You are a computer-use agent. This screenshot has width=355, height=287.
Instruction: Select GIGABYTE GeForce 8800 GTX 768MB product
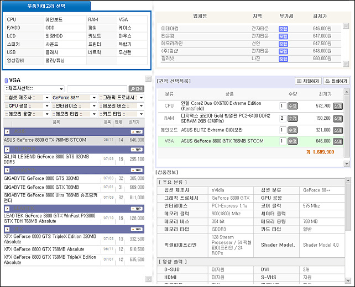click(x=41, y=187)
